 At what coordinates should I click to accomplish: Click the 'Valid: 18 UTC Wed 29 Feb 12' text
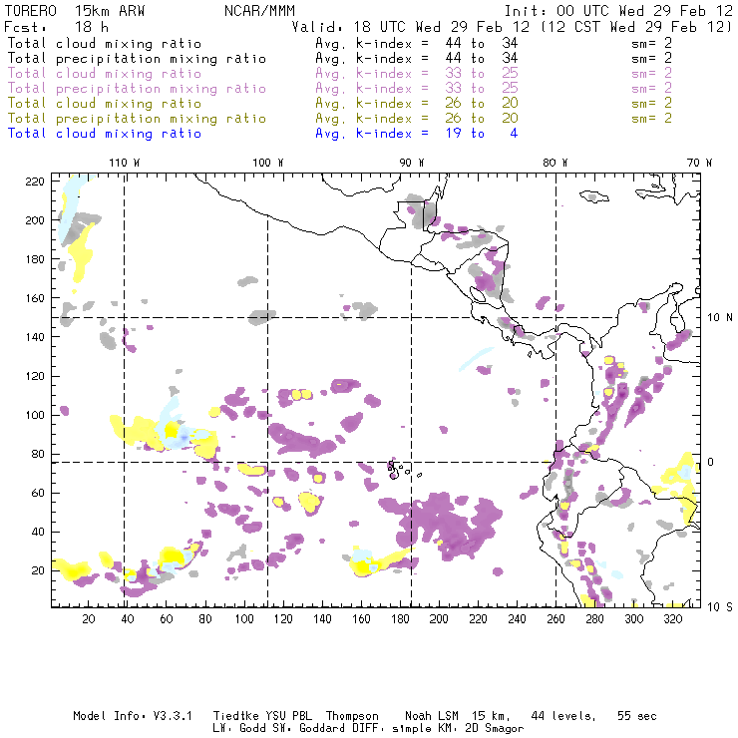(411, 27)
